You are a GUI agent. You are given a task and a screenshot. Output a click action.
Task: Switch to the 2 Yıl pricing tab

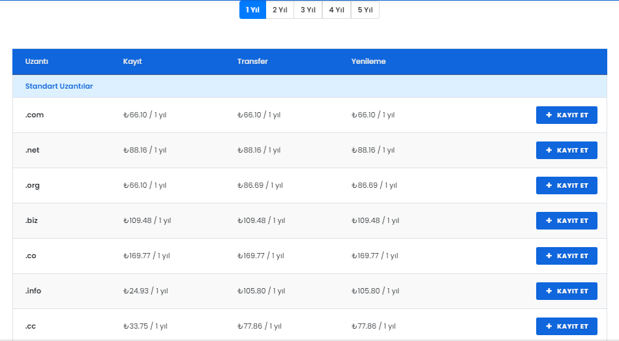coord(280,10)
